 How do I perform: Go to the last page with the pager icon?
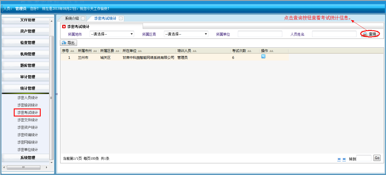pyautogui.click(x=344, y=159)
